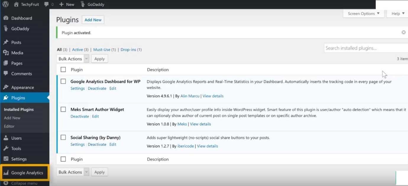The height and width of the screenshot is (186, 408).
Task: Click the Dashboard gauge icon in sidebar
Action: (6, 18)
